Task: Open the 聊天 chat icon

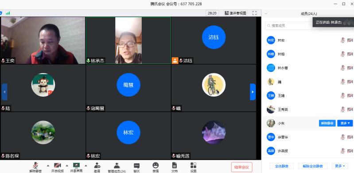Action: 136,165
